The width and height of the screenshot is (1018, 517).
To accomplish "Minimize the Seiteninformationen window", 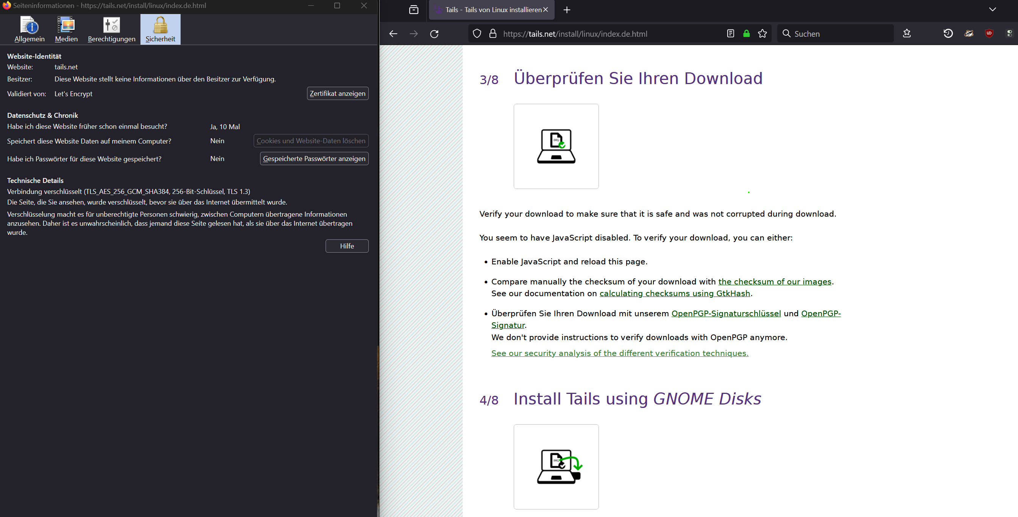I will [311, 6].
